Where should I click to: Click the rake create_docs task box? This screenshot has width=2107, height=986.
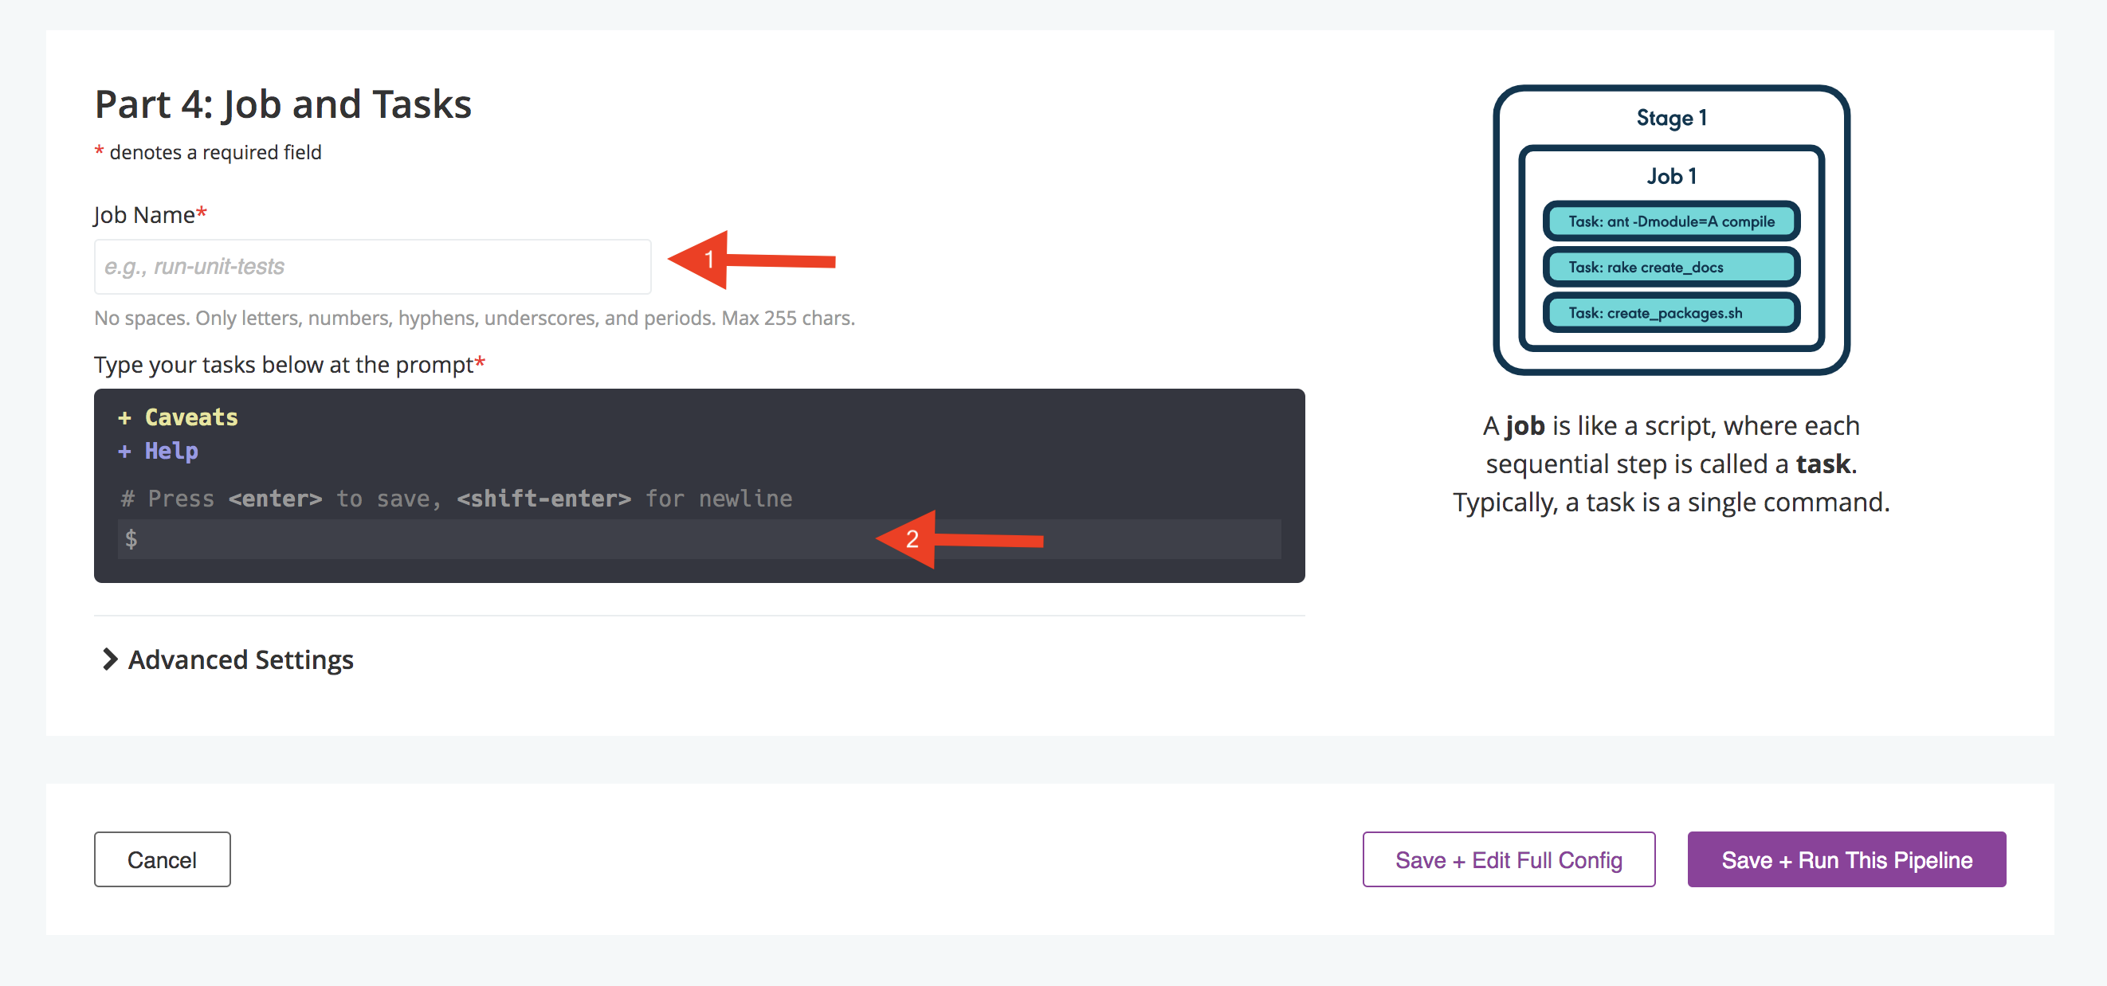1671,268
